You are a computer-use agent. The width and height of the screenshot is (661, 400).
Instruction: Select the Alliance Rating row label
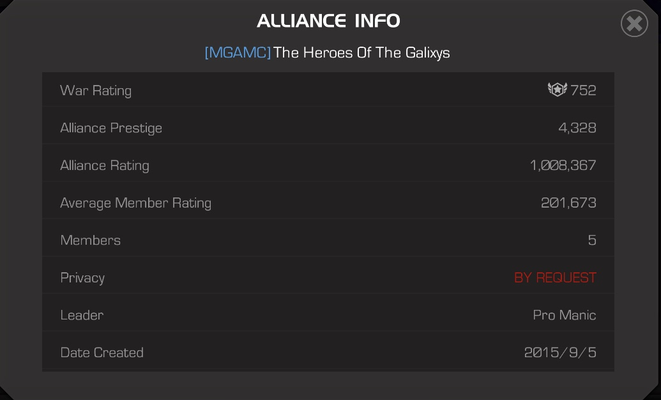[105, 165]
